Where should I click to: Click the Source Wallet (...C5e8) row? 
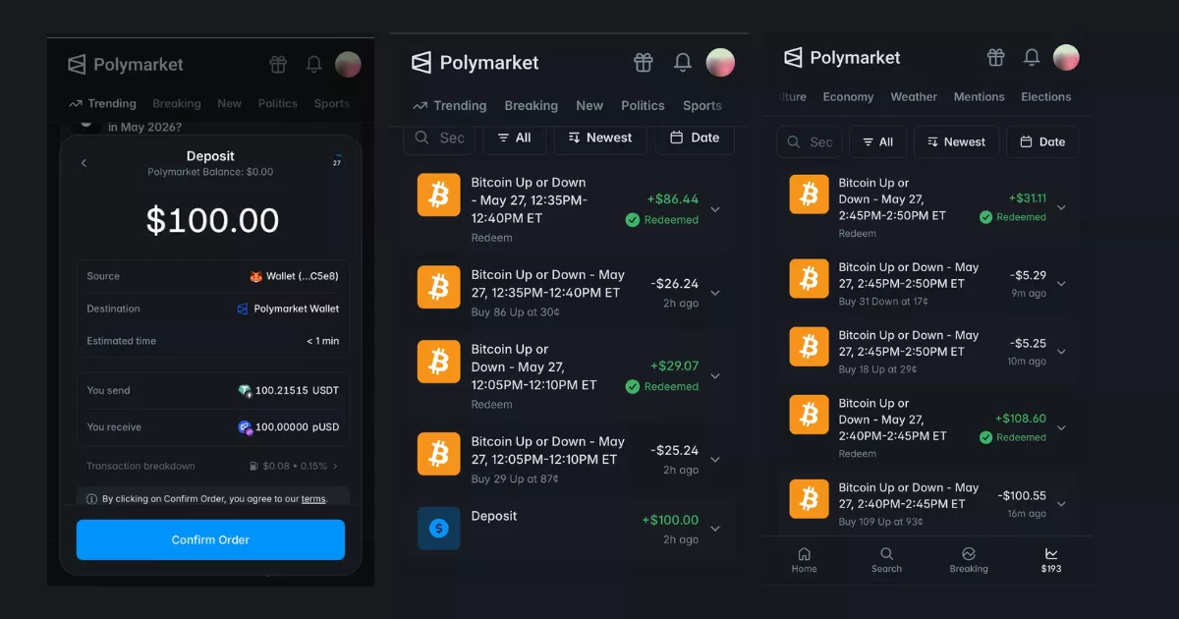(212, 276)
